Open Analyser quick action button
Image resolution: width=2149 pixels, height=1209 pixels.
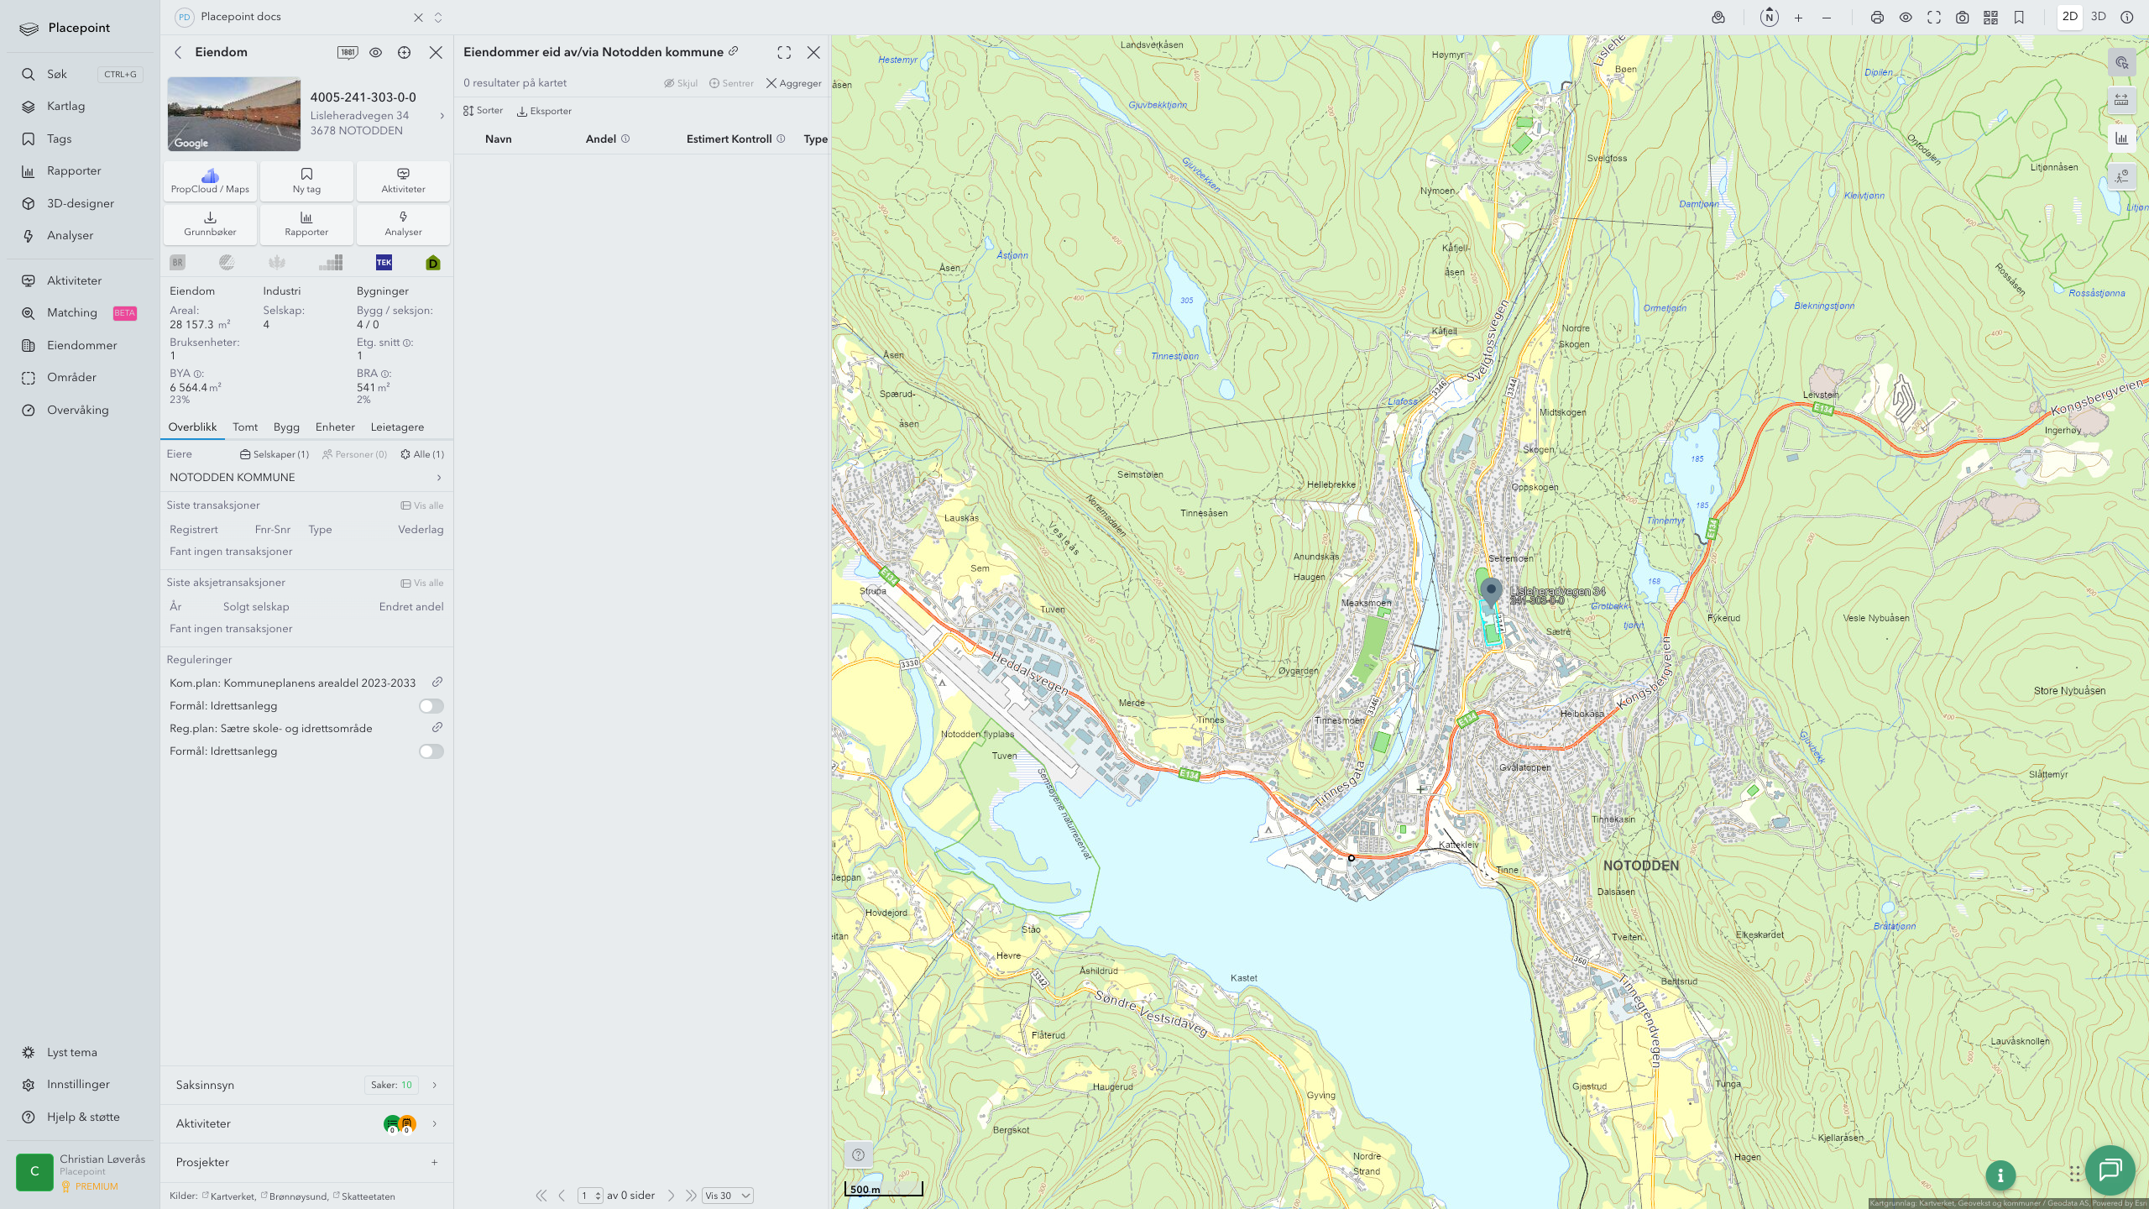(x=403, y=223)
